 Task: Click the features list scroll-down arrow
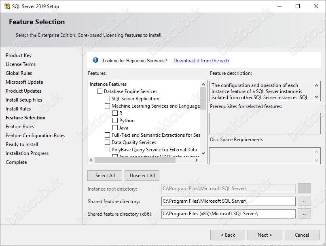[x=203, y=153]
